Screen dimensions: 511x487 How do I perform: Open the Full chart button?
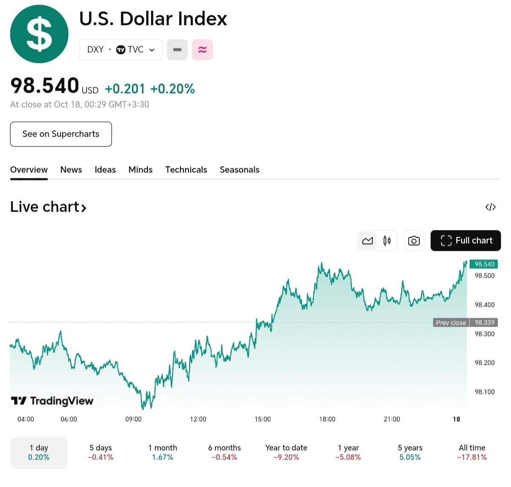pyautogui.click(x=466, y=241)
